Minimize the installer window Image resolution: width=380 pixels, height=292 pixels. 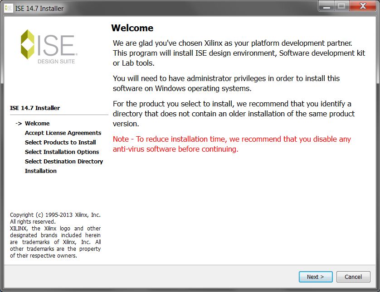[326, 6]
